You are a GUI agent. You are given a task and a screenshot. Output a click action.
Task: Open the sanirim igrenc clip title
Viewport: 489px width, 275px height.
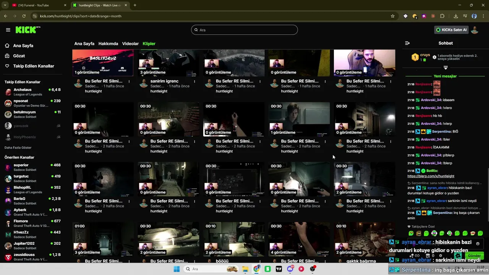164,81
